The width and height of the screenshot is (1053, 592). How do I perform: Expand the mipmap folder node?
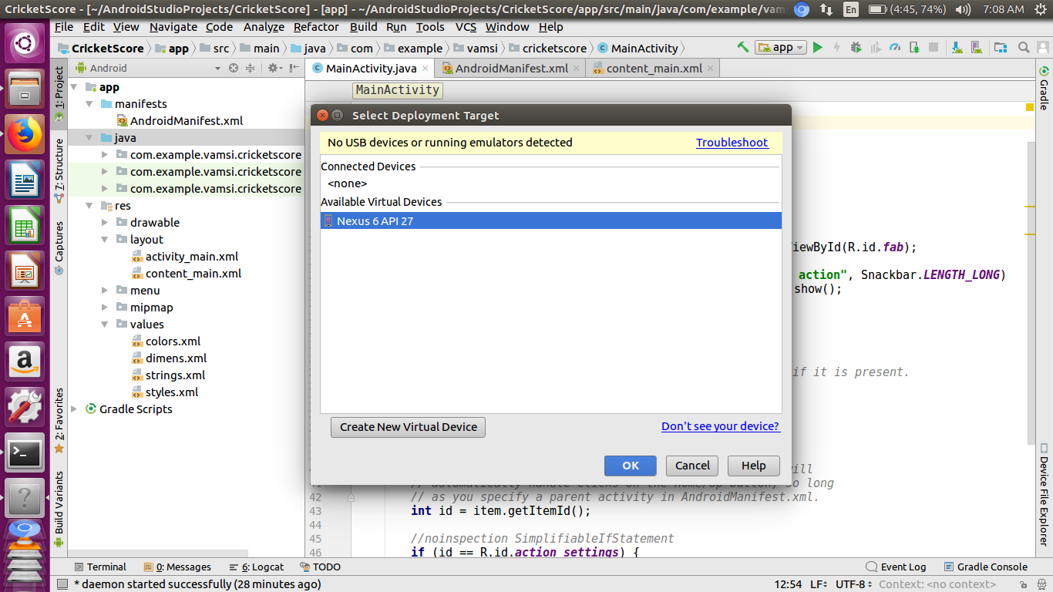[x=105, y=308]
